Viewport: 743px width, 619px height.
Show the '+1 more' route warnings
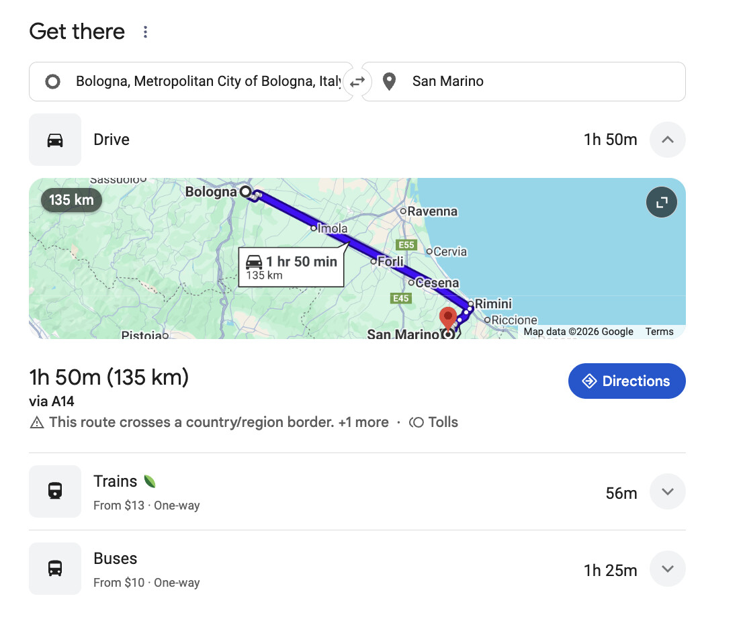(363, 423)
